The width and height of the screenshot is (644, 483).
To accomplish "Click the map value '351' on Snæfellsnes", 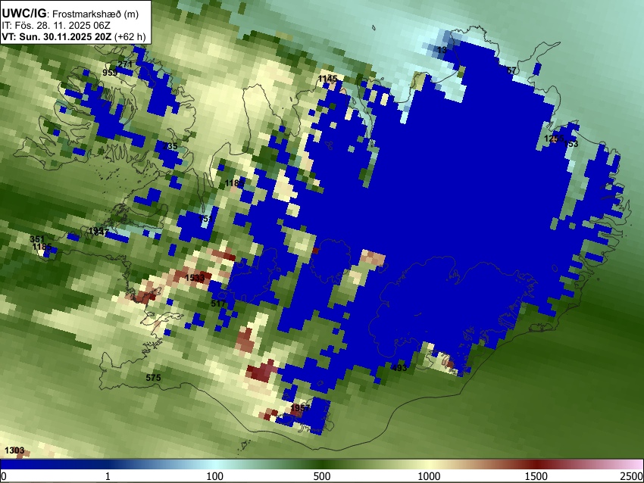I will tap(37, 239).
